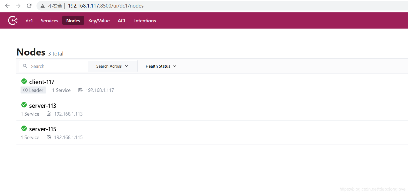Open the Intentions page

145,20
